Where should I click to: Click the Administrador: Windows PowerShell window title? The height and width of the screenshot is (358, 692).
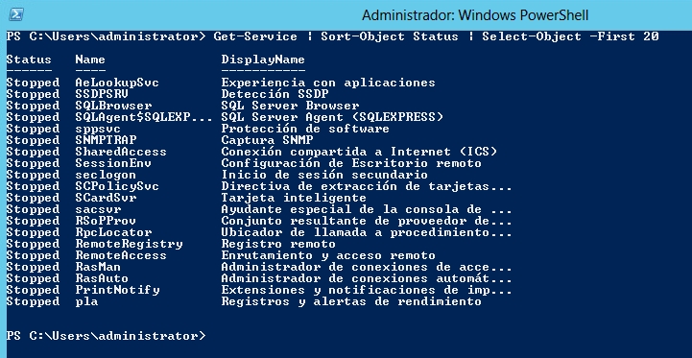point(475,15)
